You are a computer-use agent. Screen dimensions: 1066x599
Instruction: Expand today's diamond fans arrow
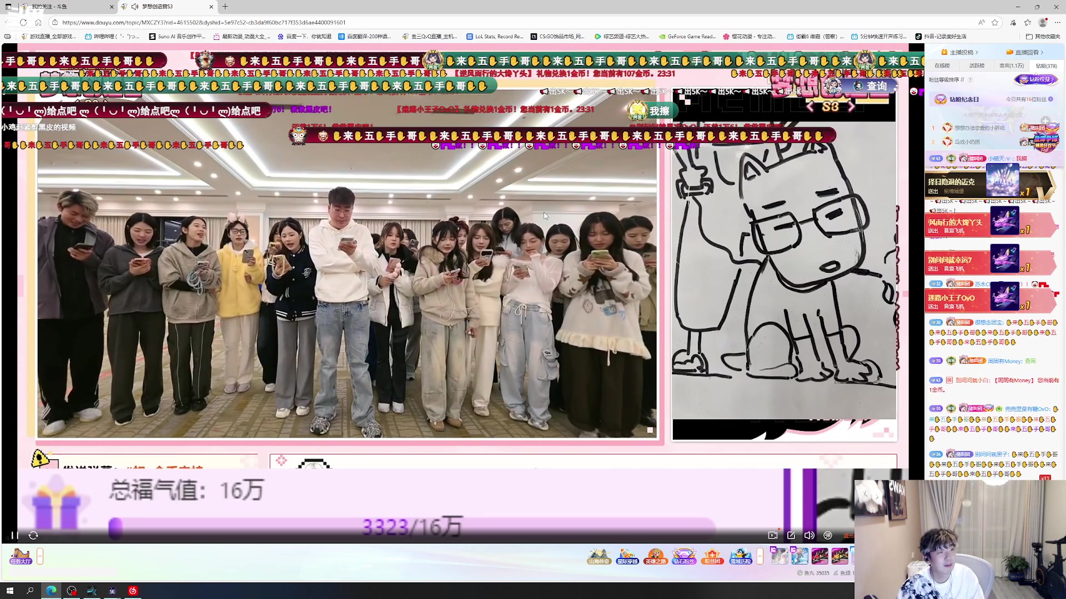click(x=1050, y=99)
